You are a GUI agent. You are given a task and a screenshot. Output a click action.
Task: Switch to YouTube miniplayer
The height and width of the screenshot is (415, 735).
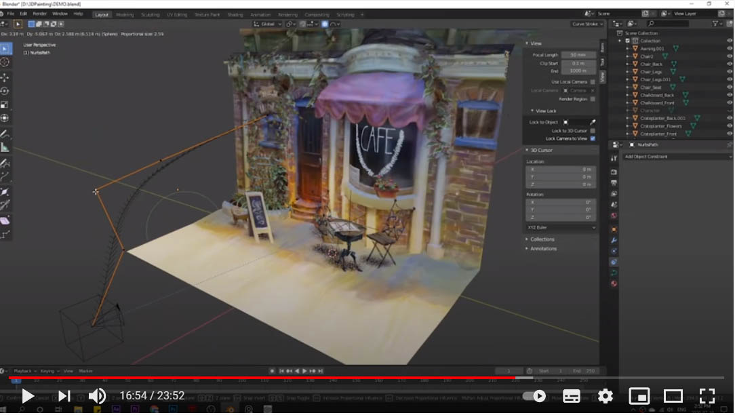click(x=639, y=396)
